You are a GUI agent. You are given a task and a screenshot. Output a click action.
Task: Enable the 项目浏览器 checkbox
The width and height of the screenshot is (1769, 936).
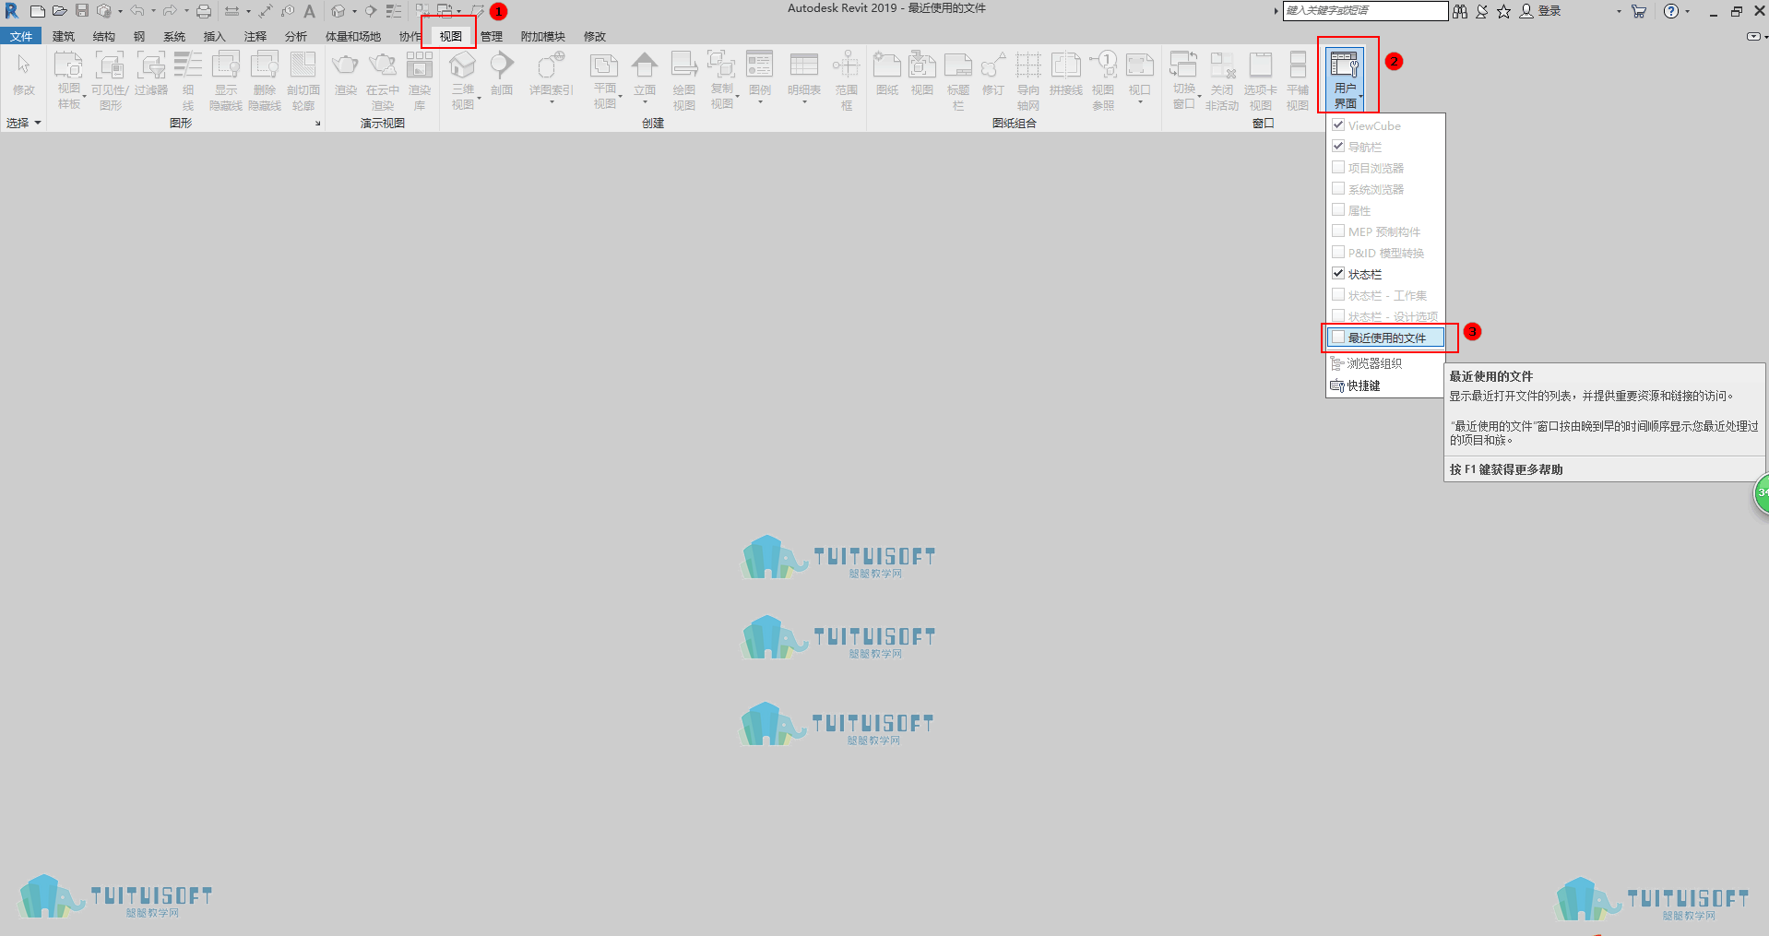tap(1338, 167)
